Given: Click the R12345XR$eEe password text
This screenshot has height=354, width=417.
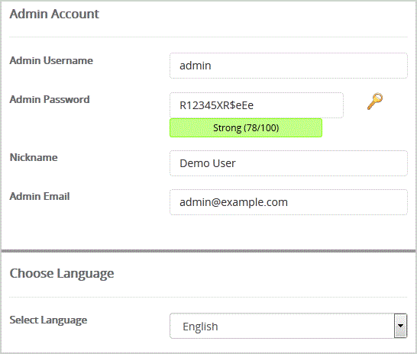Looking at the screenshot, I should click(x=216, y=105).
